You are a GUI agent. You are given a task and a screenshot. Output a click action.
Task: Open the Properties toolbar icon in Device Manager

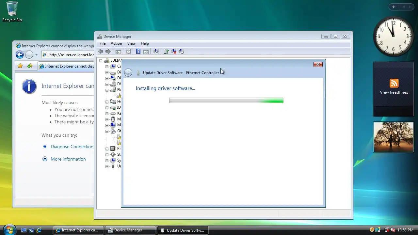(x=128, y=52)
